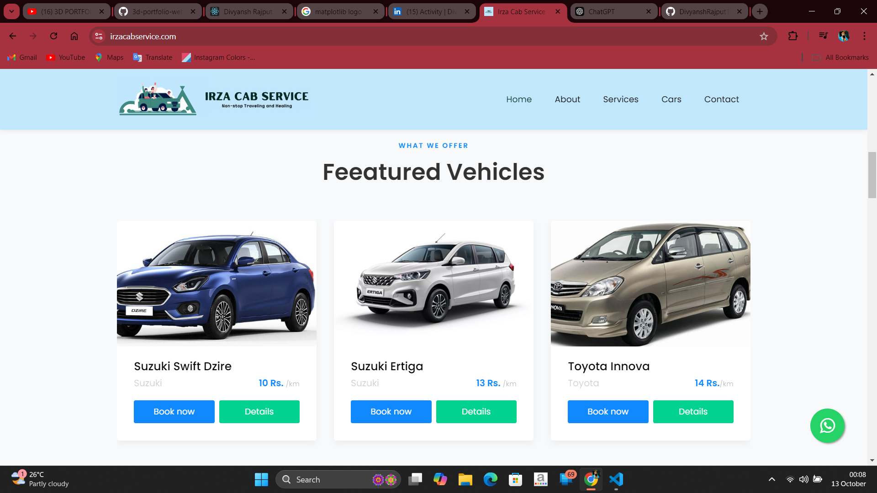View Details for Suzuki Swift Dzire

(259, 412)
